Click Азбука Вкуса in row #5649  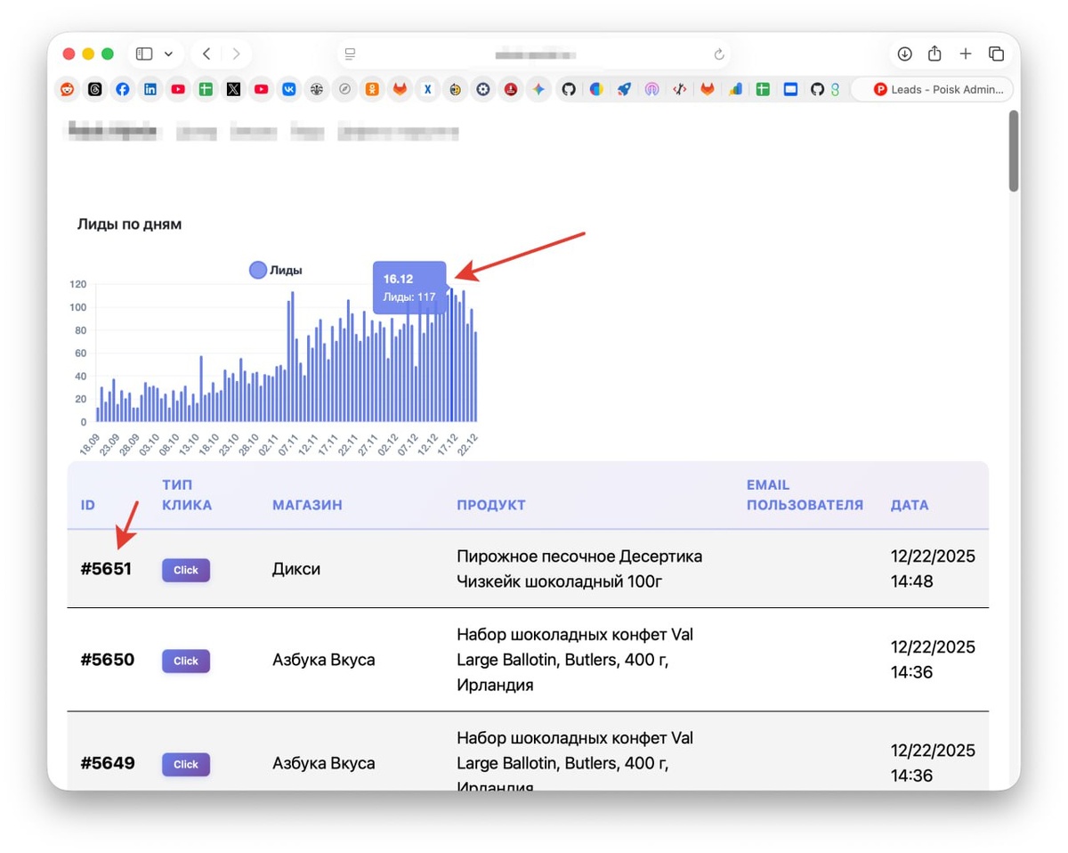[323, 763]
